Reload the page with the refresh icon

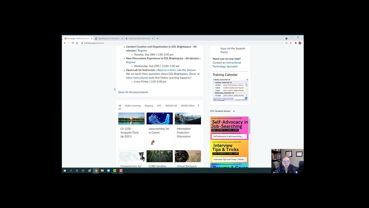73,43
